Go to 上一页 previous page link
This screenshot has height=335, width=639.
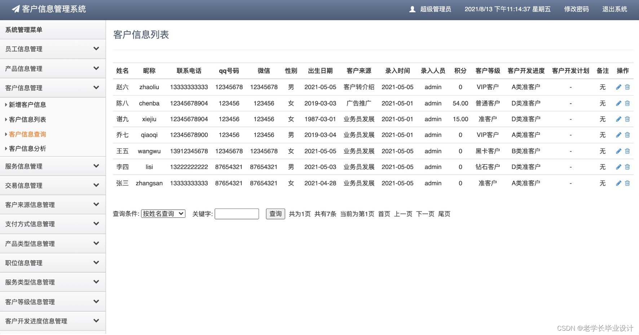403,214
